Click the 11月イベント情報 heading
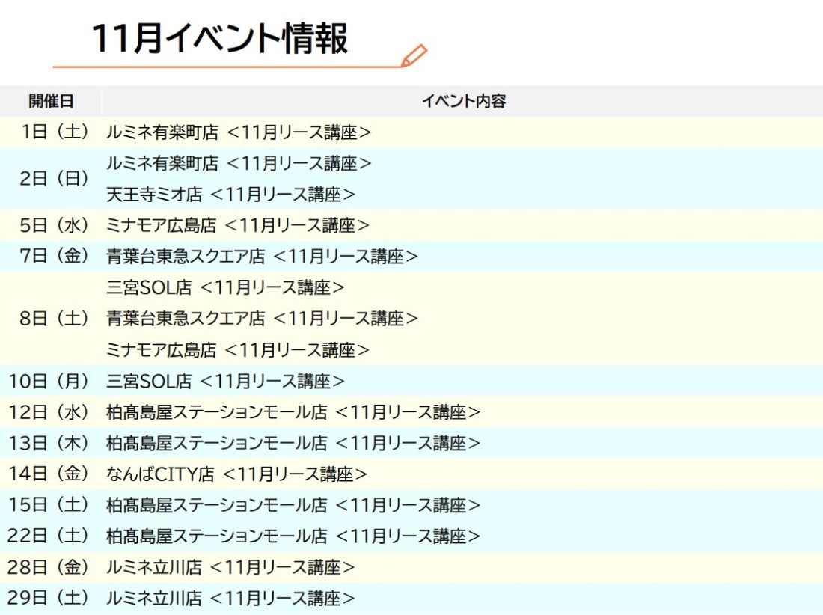The width and height of the screenshot is (823, 615). tap(219, 39)
